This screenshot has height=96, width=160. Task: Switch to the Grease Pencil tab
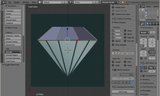click(x=2, y=47)
